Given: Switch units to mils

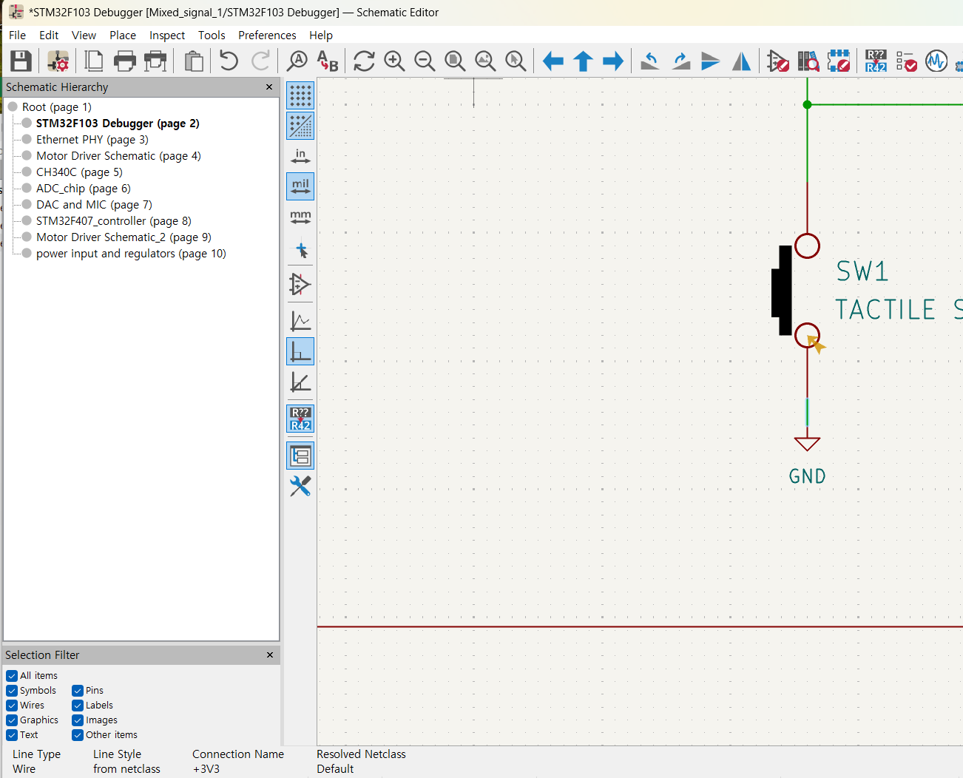Looking at the screenshot, I should coord(300,186).
